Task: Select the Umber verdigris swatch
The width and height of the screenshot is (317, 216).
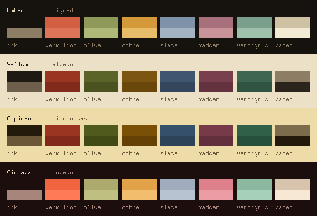Action: [x=254, y=28]
